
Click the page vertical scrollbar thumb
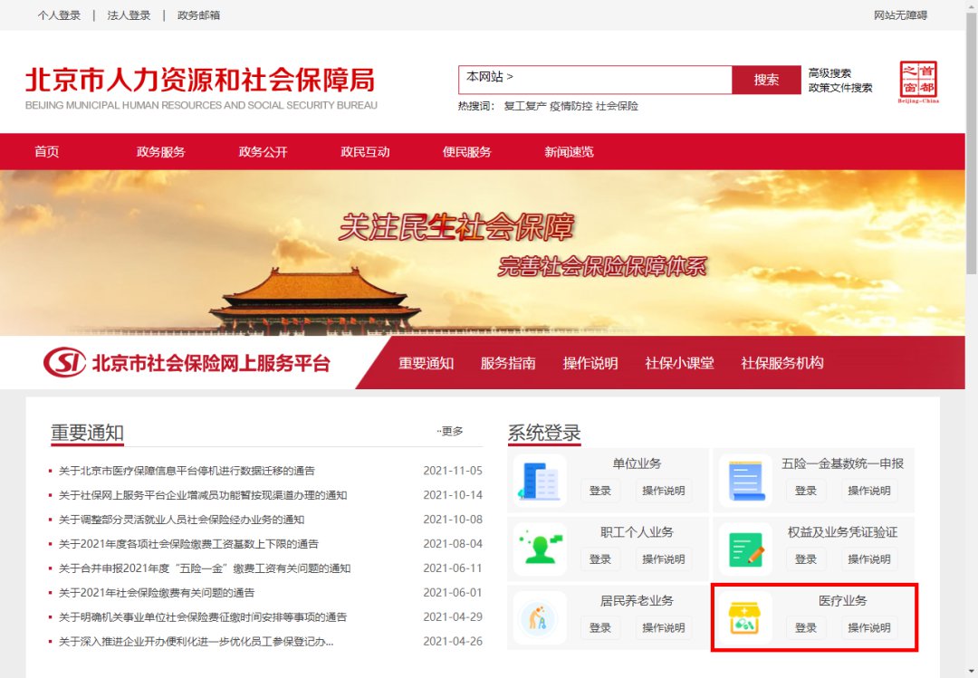point(971,143)
